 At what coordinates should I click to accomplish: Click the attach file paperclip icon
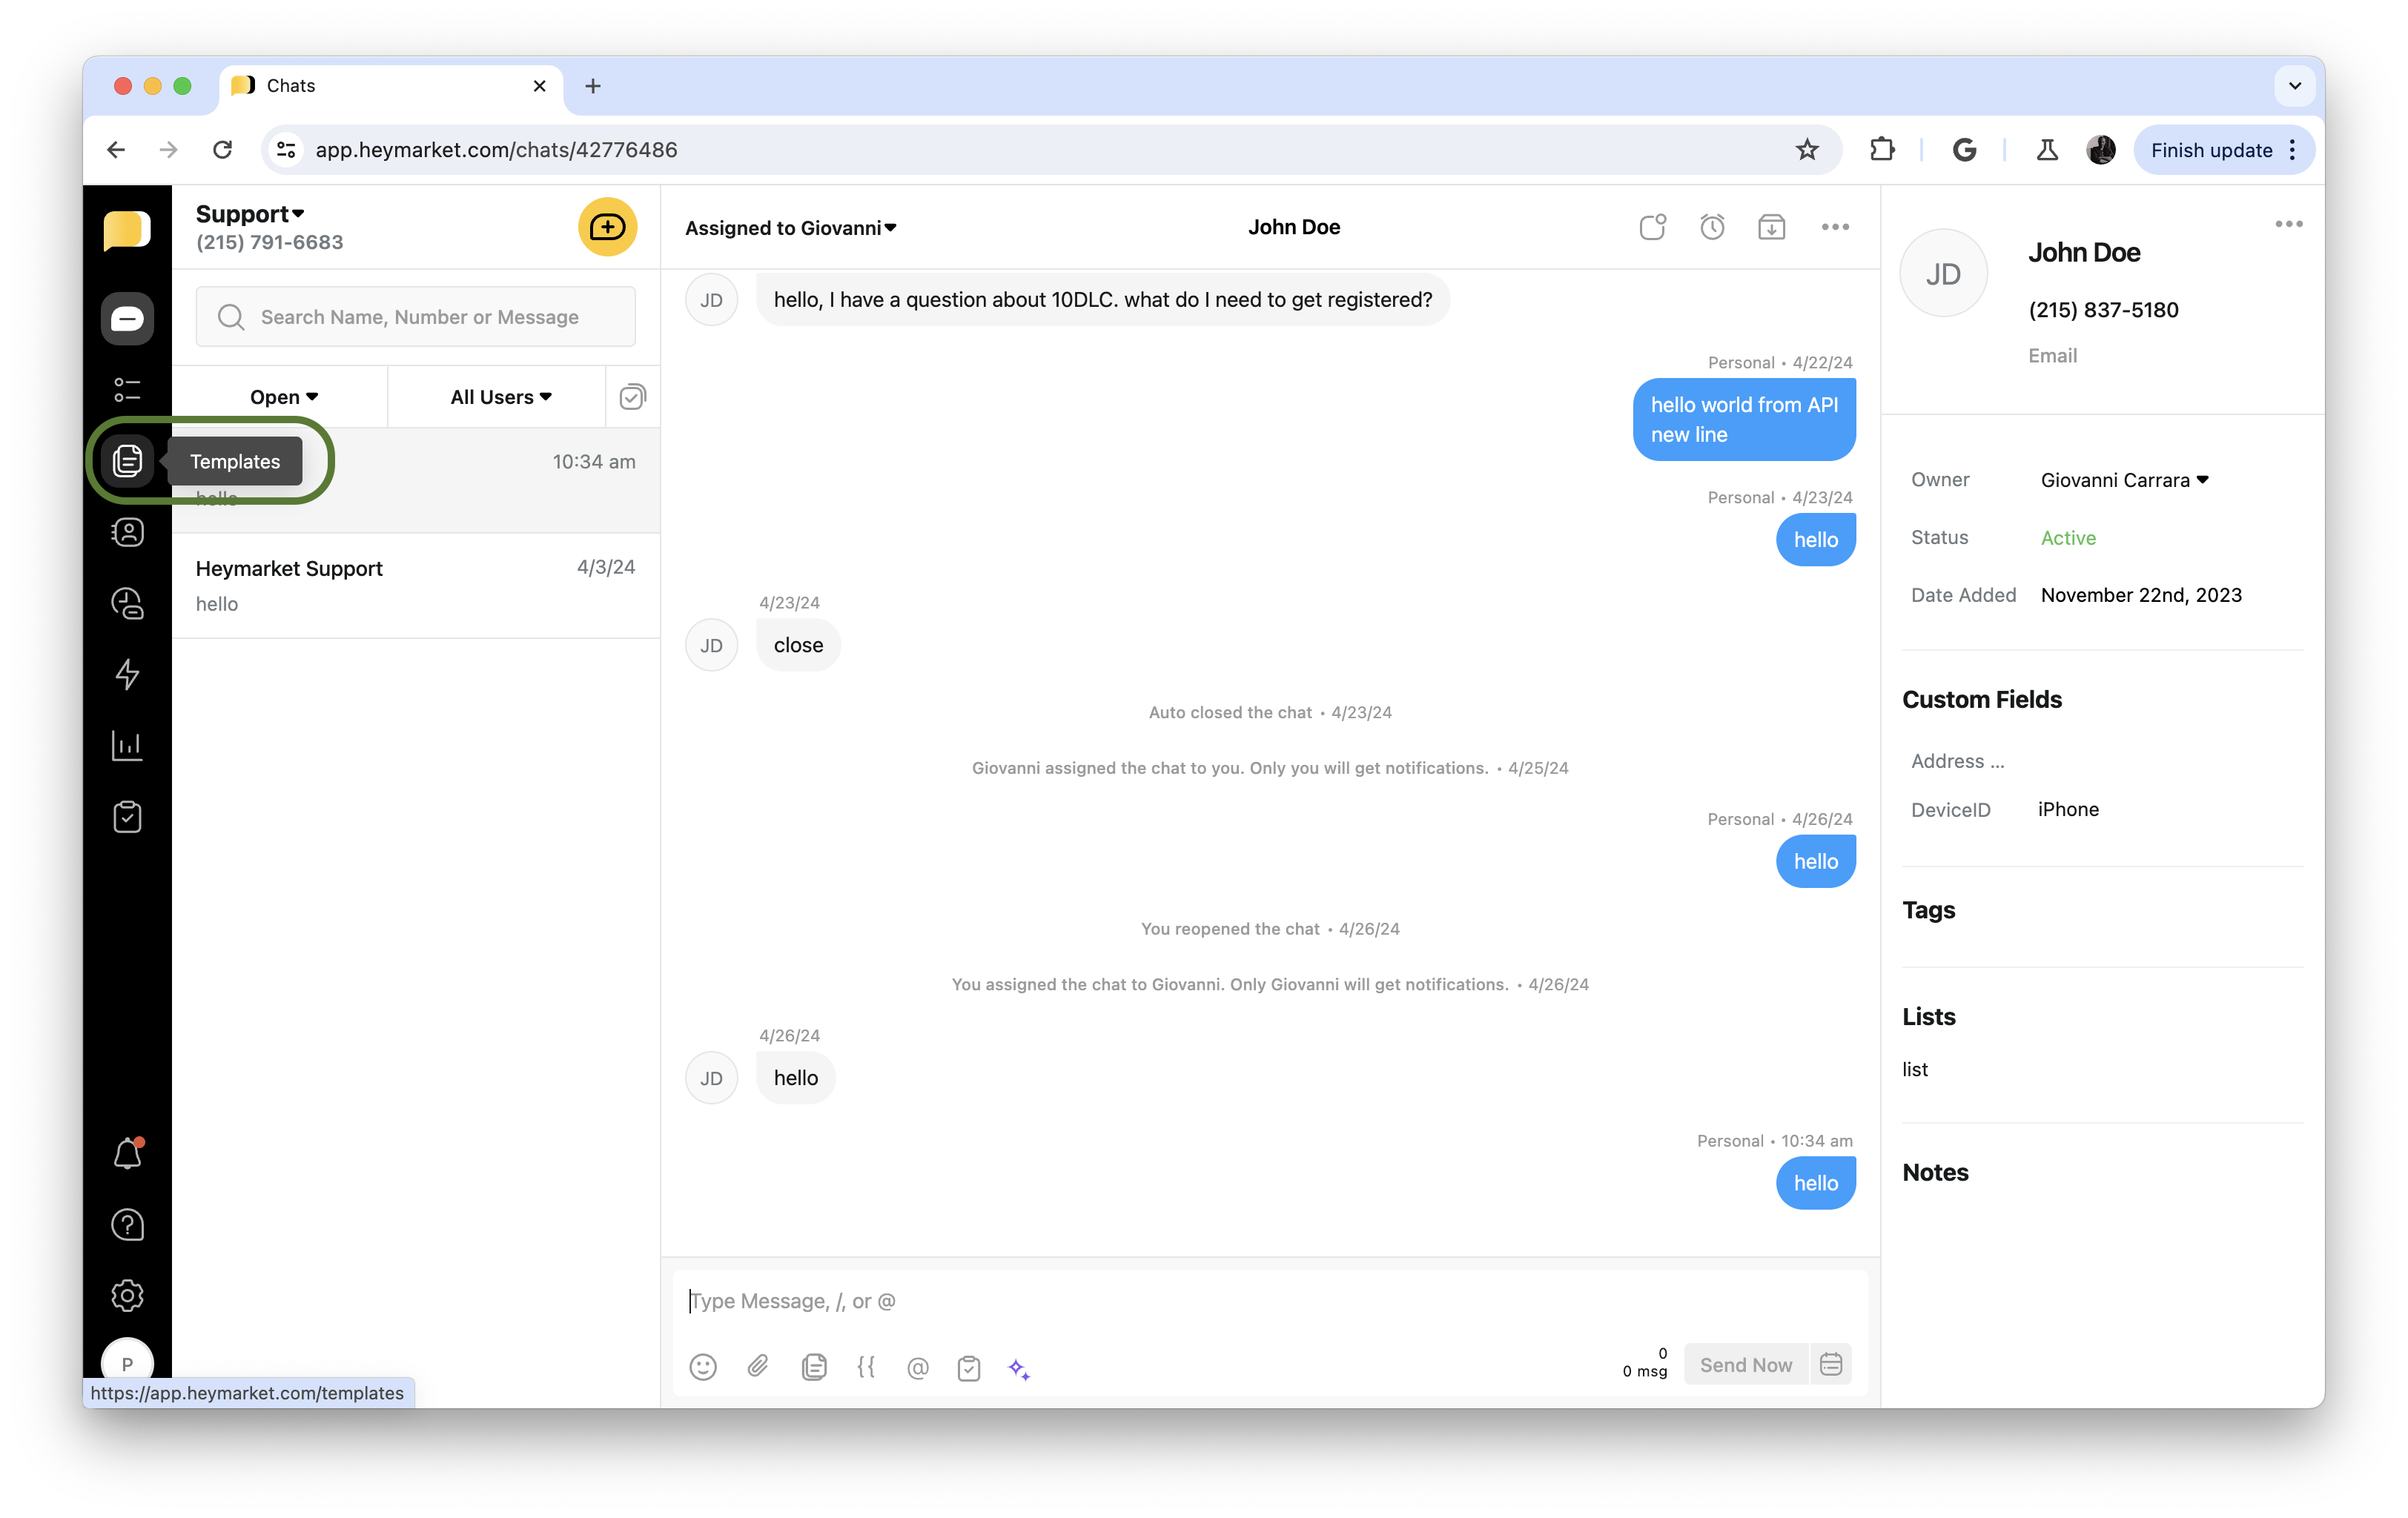point(758,1366)
